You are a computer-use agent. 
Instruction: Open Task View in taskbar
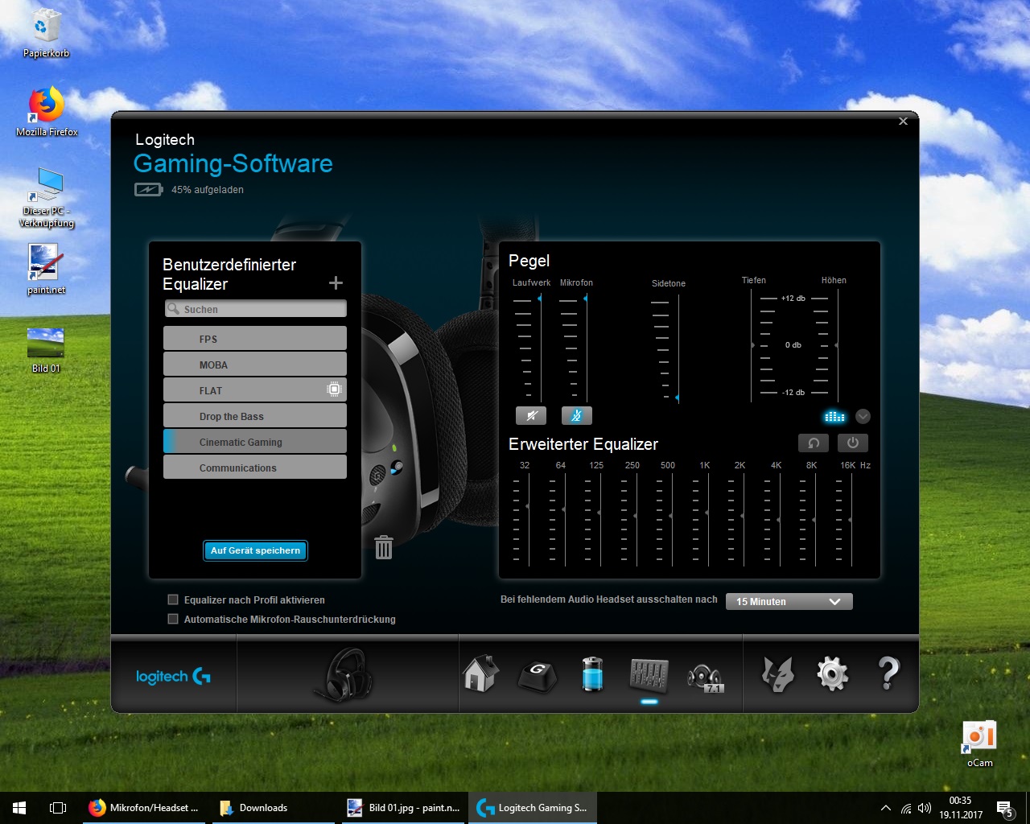tap(58, 808)
